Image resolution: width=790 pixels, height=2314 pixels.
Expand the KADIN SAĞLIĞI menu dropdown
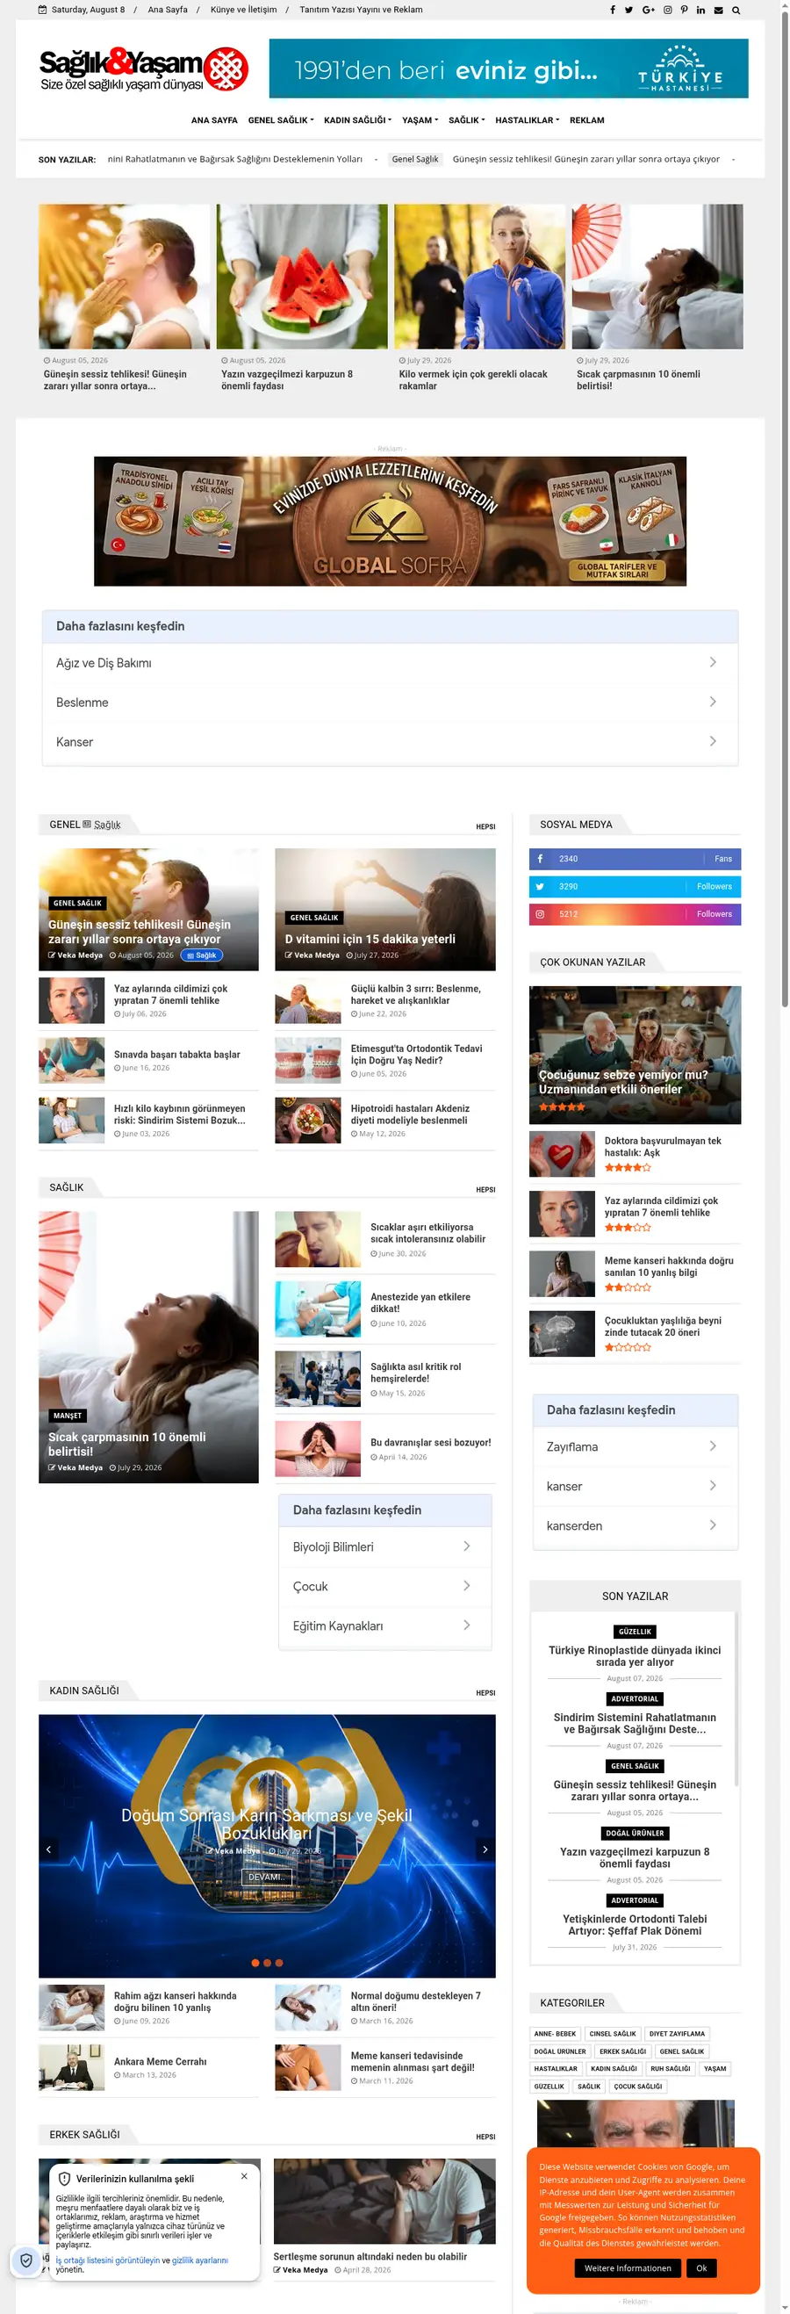click(357, 120)
